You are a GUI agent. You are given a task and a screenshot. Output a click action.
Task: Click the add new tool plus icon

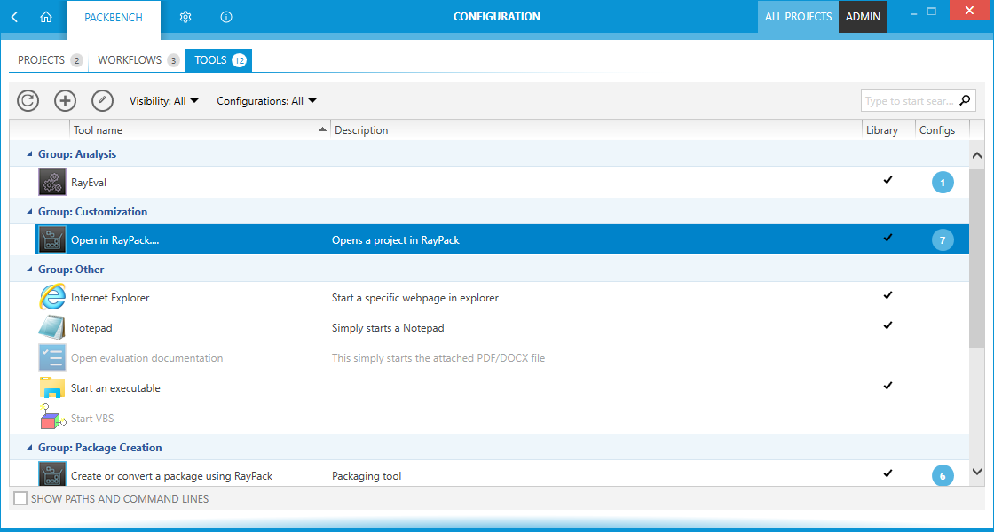tap(65, 100)
